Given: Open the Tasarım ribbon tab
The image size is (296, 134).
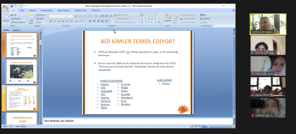Looking at the screenshot, I should 32,10.
